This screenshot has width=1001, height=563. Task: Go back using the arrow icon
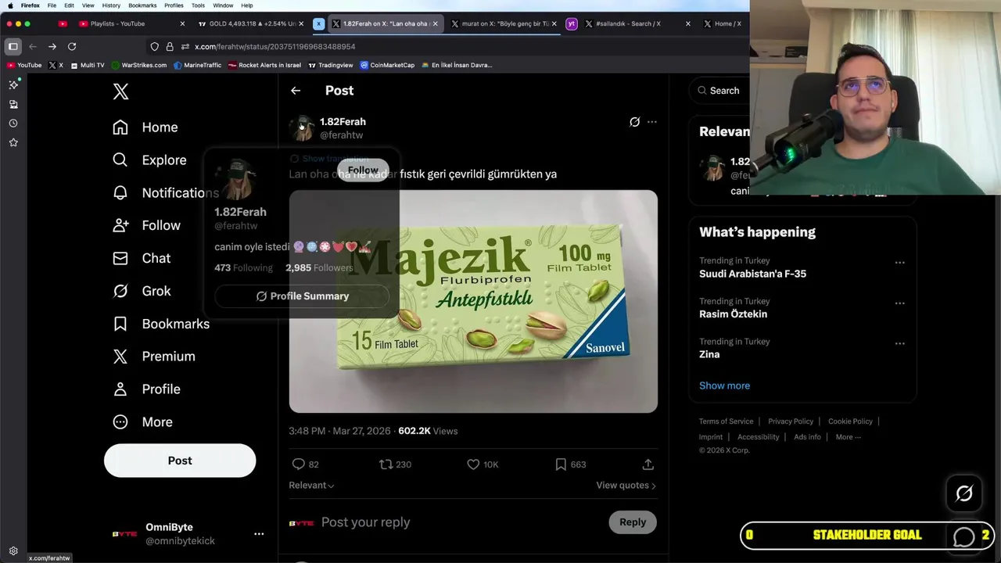(x=296, y=91)
